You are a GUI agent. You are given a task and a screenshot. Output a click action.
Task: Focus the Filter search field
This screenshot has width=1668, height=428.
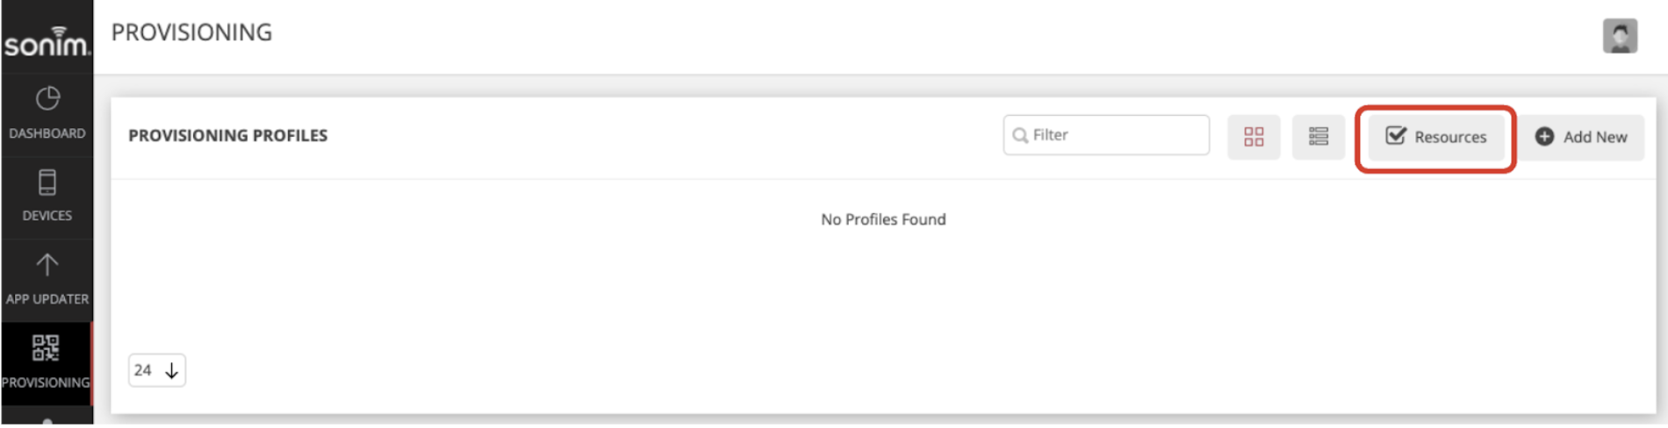pyautogui.click(x=1106, y=135)
